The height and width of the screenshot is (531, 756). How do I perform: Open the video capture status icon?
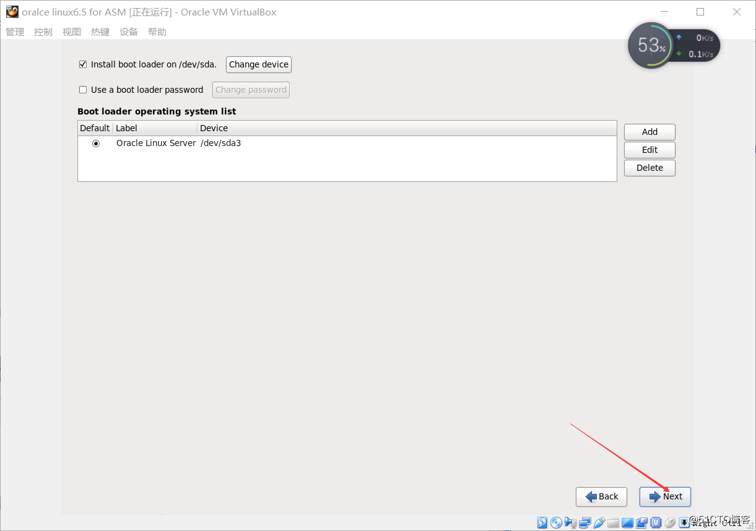coord(641,523)
